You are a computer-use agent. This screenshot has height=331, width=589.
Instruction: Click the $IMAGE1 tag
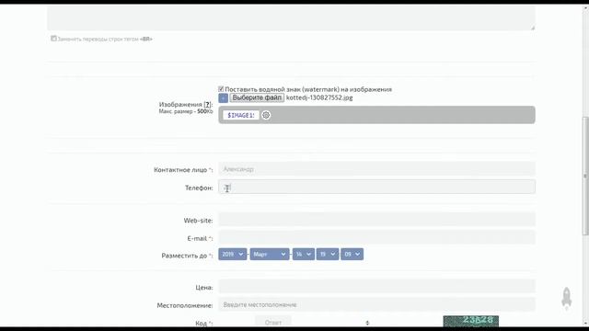(241, 115)
